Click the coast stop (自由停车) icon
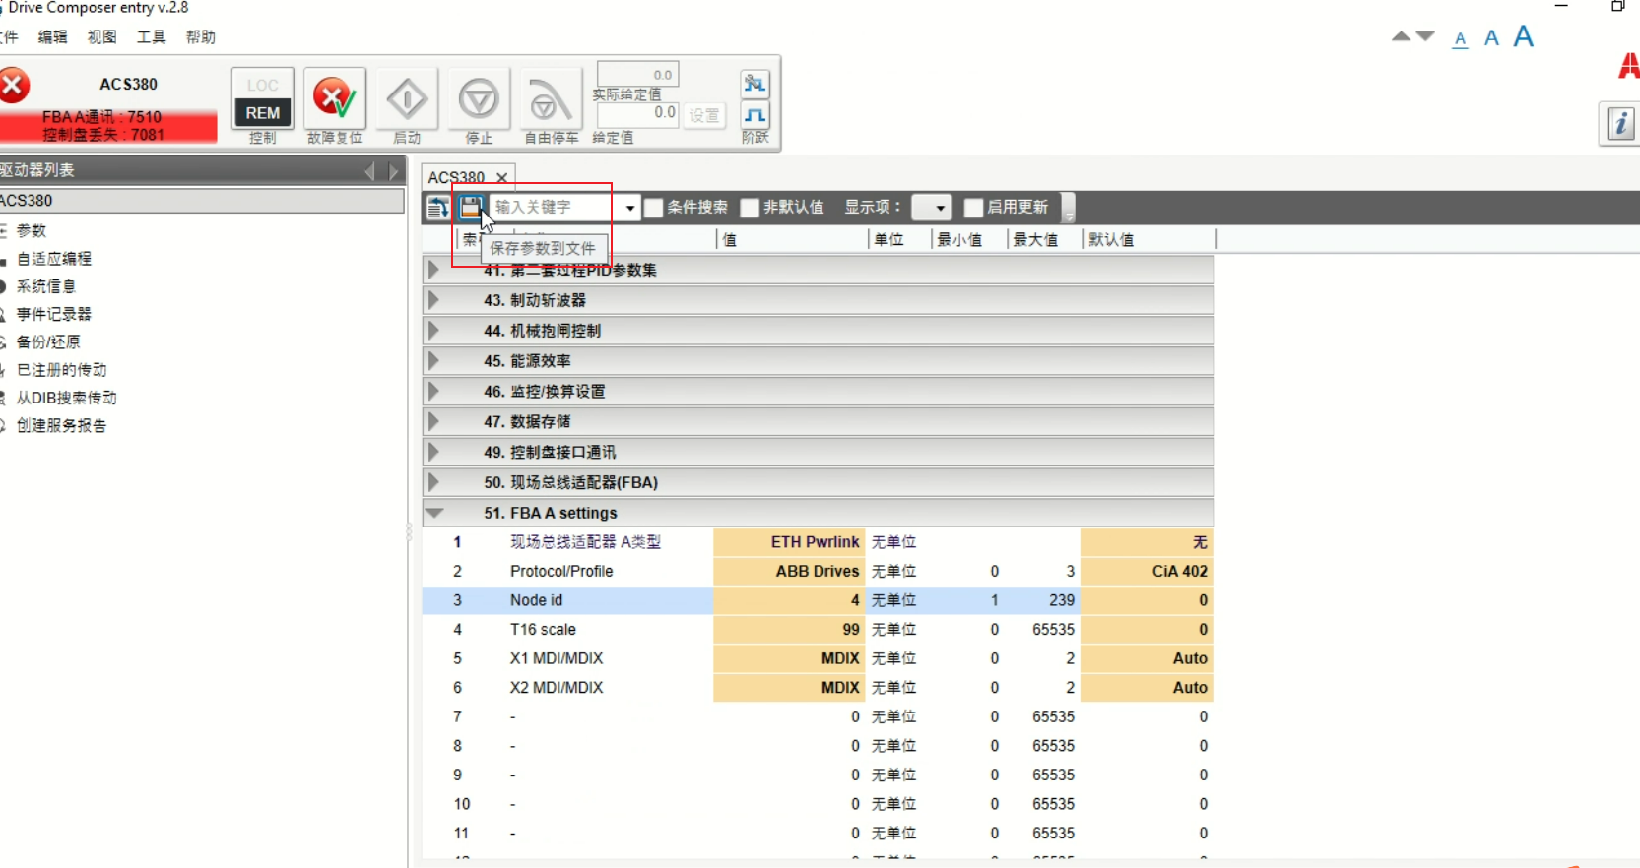 point(551,98)
